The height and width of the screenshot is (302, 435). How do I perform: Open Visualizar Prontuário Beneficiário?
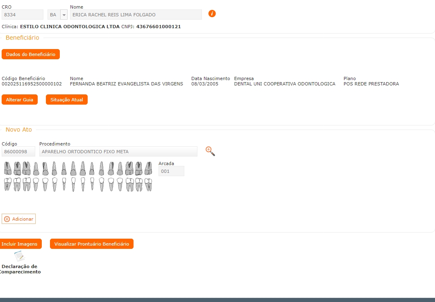[92, 244]
